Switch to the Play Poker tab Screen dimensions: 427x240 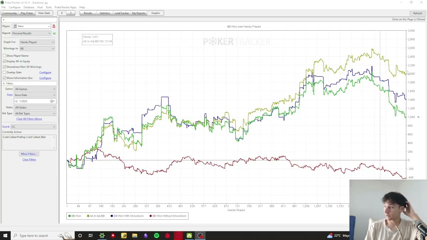(x=27, y=13)
